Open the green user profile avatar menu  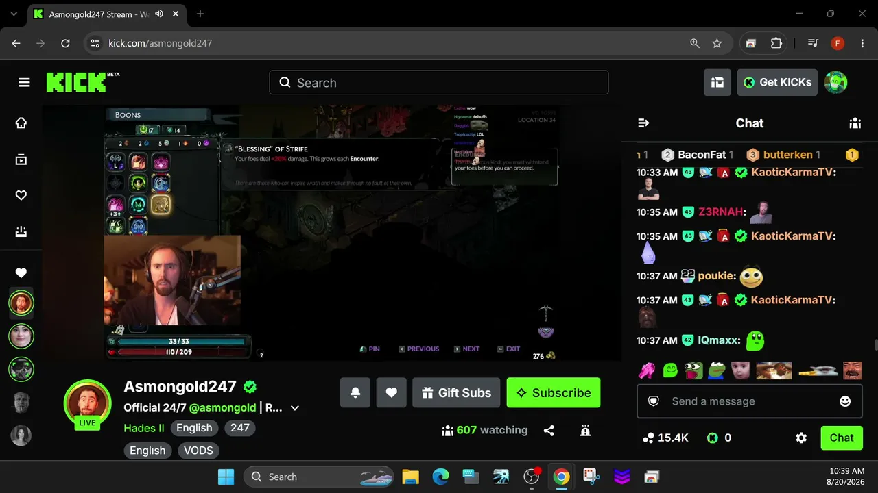[835, 82]
